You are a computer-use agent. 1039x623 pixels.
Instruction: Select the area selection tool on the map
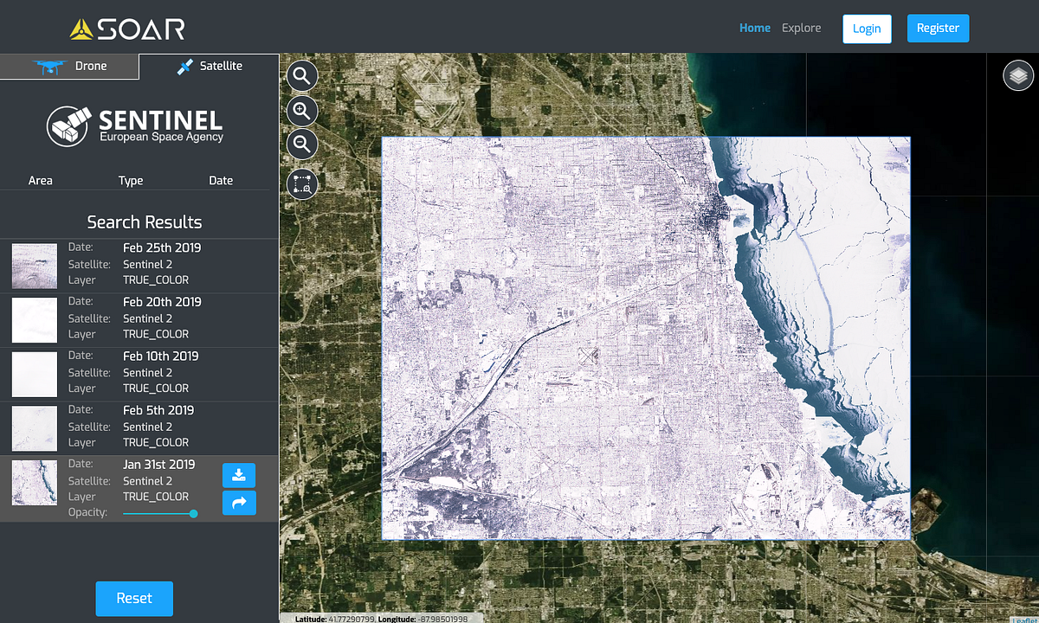[x=301, y=183]
